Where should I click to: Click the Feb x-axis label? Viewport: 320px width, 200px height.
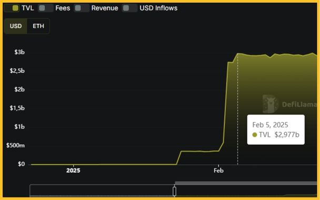tap(218, 171)
